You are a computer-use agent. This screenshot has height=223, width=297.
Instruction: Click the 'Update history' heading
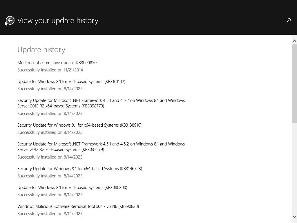tap(41, 50)
